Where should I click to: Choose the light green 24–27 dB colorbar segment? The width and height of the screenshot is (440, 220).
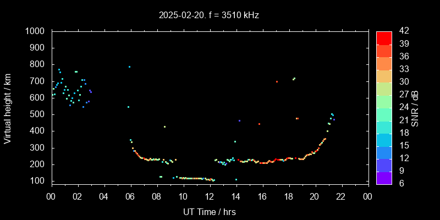(384, 101)
